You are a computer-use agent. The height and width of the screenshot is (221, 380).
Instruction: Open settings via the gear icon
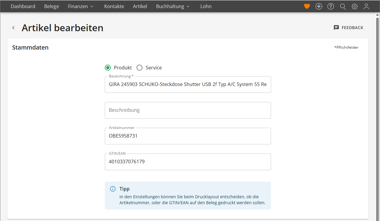pyautogui.click(x=354, y=7)
